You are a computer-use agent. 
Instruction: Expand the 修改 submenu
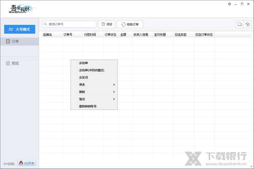tap(94, 84)
